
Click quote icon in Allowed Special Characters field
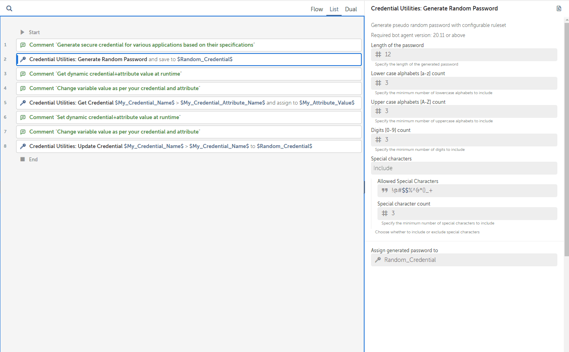point(385,190)
